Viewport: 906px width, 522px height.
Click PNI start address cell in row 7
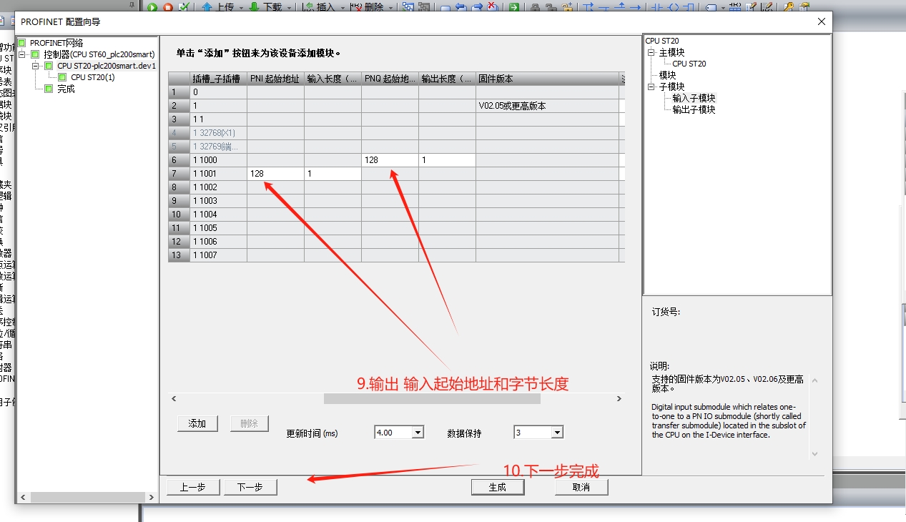[275, 174]
